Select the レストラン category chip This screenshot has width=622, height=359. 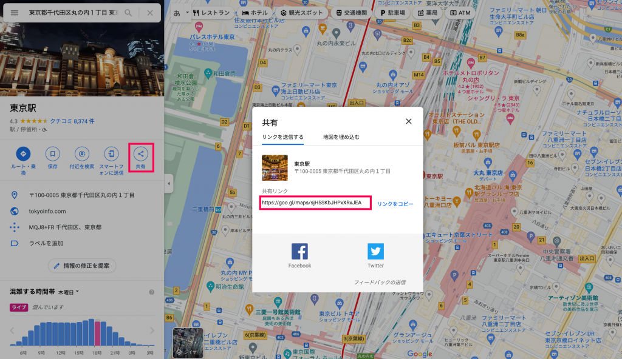coord(211,13)
